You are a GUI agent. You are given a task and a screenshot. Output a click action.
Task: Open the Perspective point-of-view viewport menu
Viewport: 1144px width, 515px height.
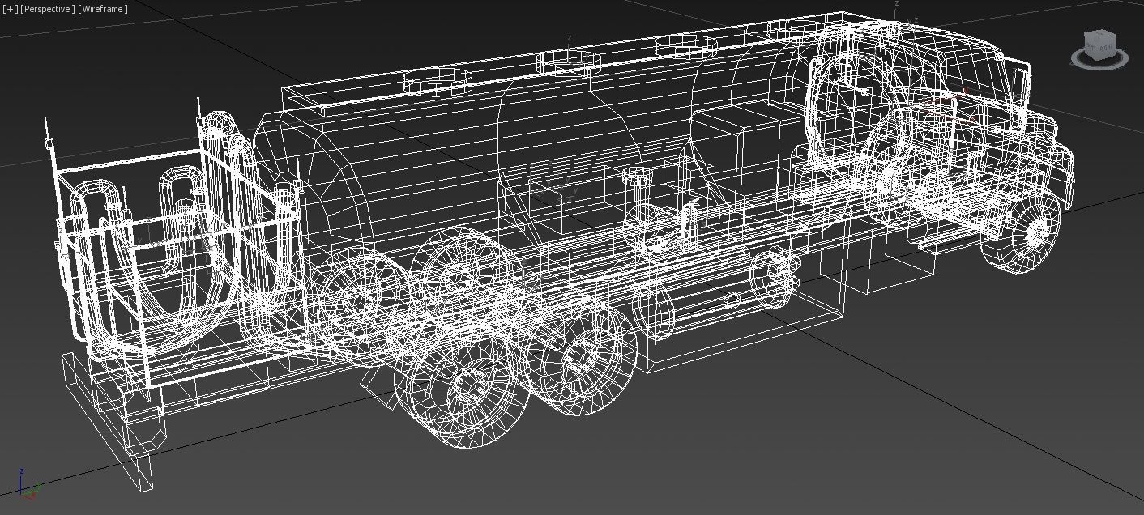pos(48,9)
